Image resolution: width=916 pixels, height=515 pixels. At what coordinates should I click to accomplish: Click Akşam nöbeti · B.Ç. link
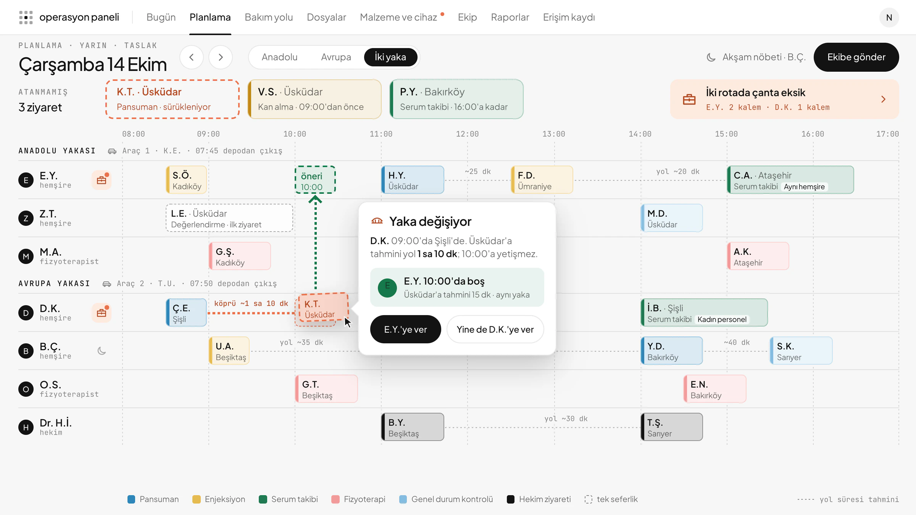click(756, 57)
